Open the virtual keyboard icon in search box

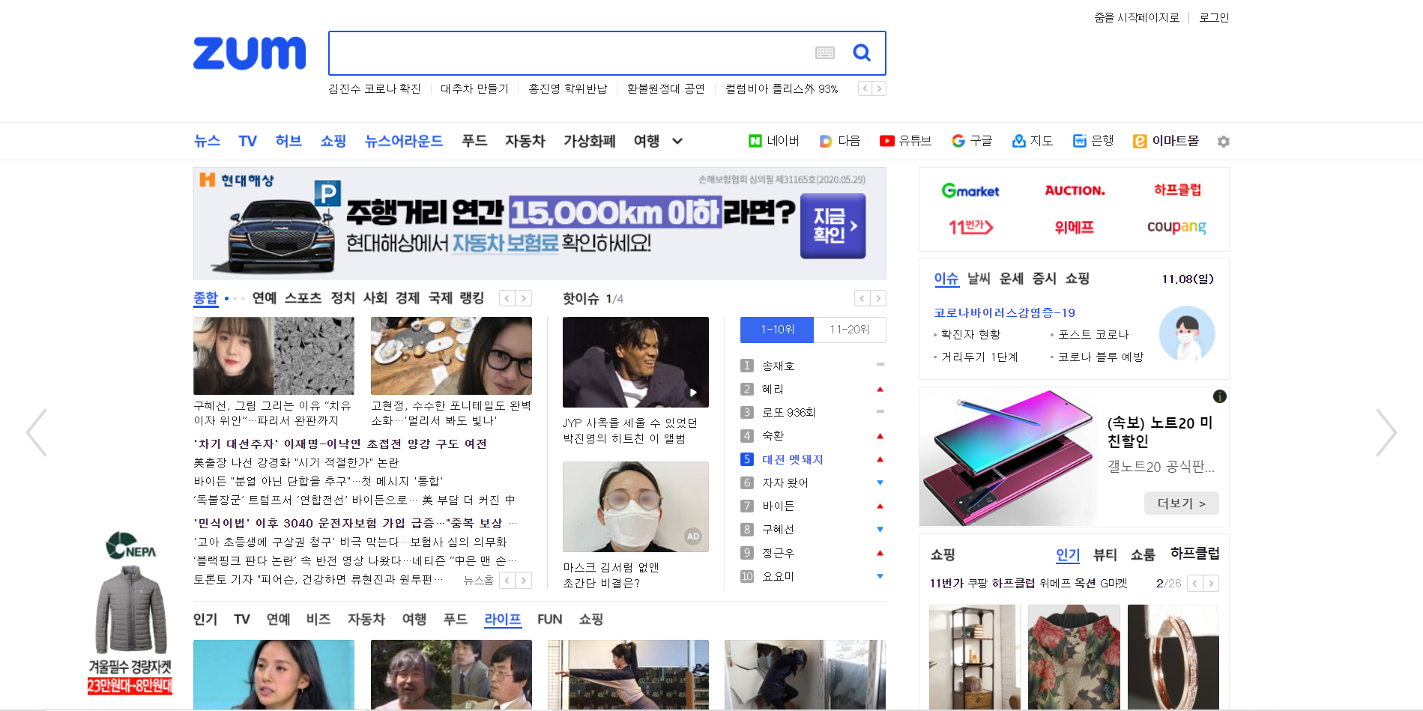[x=825, y=52]
